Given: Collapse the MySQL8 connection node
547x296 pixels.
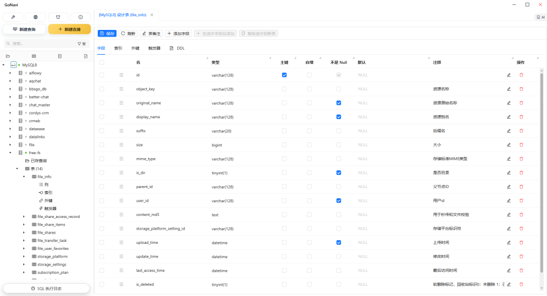Looking at the screenshot, I should coord(4,65).
